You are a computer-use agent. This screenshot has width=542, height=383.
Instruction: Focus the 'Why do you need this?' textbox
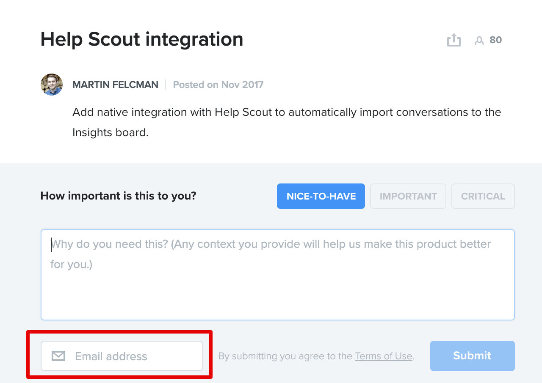[278, 275]
